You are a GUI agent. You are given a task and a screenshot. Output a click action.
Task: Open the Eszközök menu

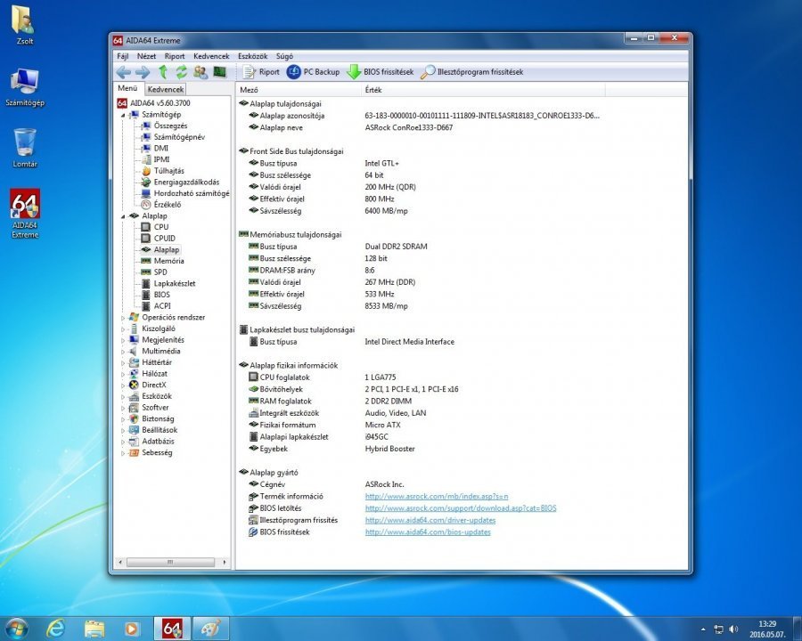click(254, 56)
